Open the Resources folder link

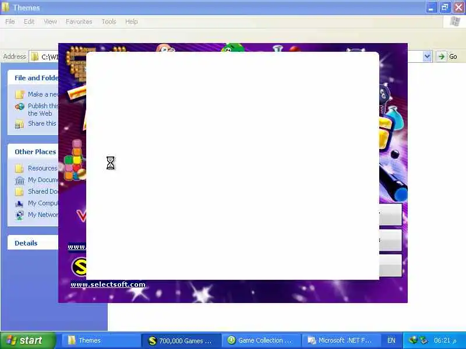(43, 168)
